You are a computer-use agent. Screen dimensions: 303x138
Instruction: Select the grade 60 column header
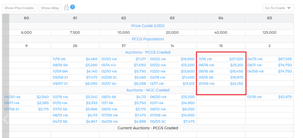(26, 18)
